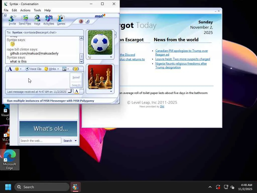Click the conversation scrollbar thumb
Screen dimensions: 257x193
[x=81, y=56]
